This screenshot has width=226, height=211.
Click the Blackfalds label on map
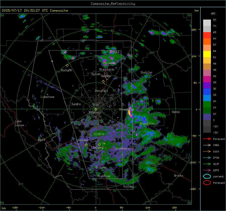(x=107, y=69)
